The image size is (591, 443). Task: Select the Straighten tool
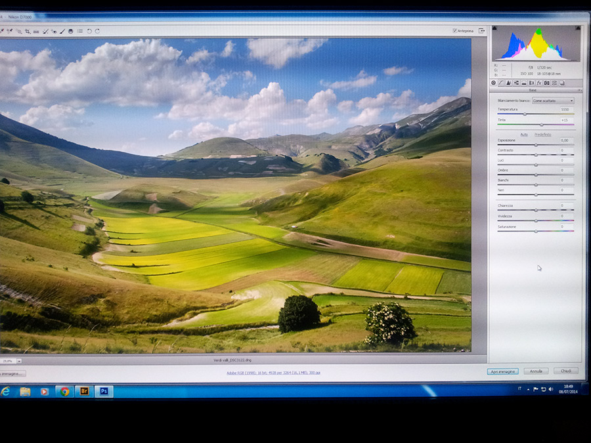coord(36,32)
